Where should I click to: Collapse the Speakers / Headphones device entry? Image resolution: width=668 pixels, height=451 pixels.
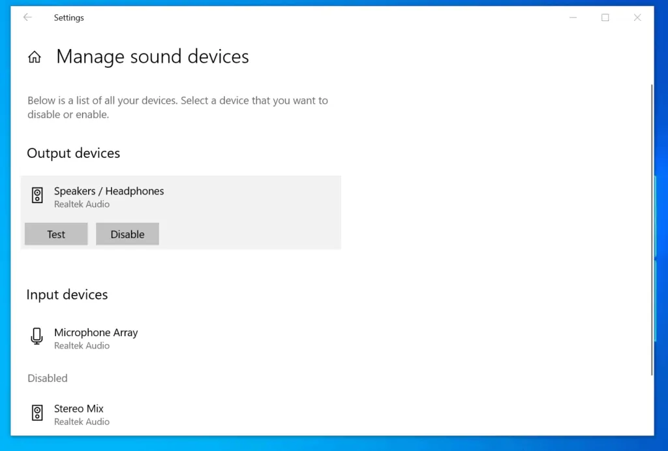[196, 196]
